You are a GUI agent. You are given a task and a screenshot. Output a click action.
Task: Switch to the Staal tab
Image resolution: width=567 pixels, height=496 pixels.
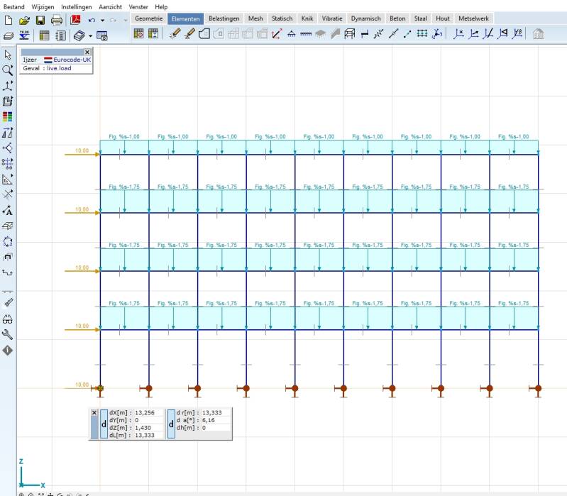(x=420, y=18)
